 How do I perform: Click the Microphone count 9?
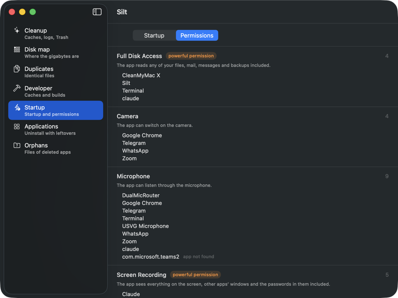click(387, 177)
